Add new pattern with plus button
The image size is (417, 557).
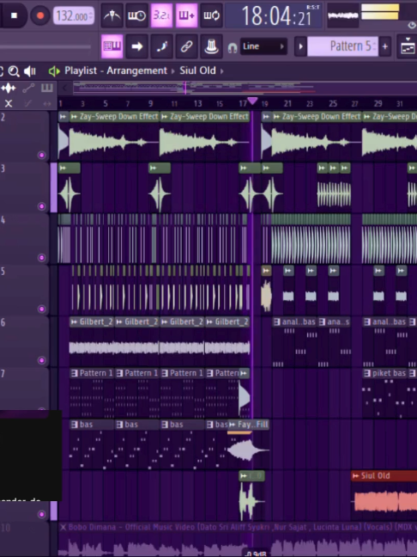coord(384,46)
